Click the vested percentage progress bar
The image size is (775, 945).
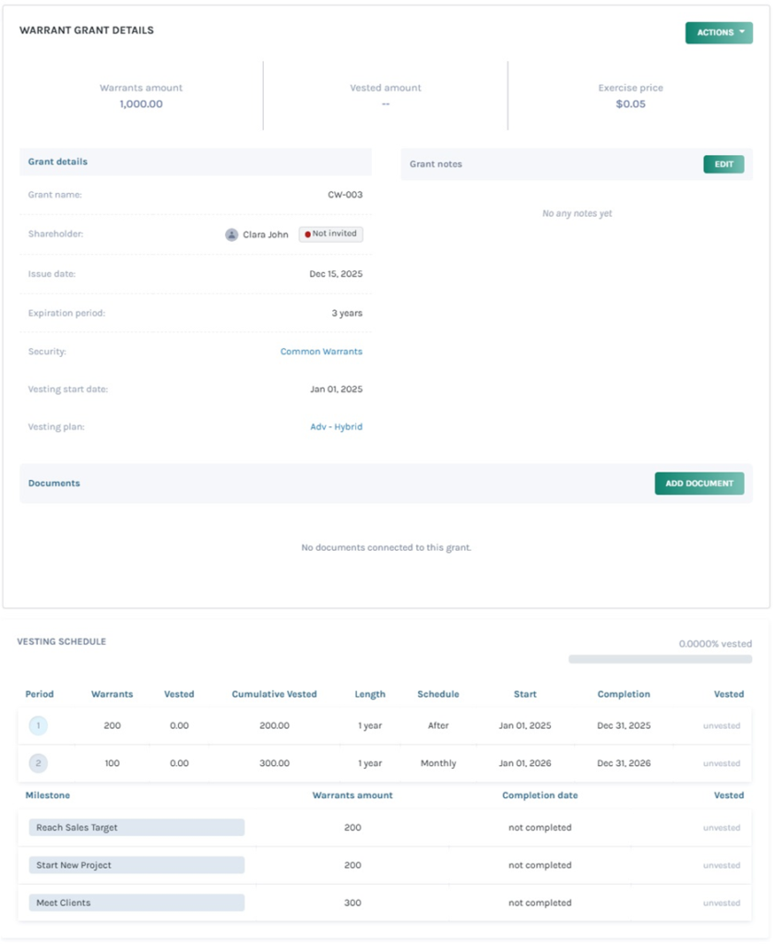point(661,658)
